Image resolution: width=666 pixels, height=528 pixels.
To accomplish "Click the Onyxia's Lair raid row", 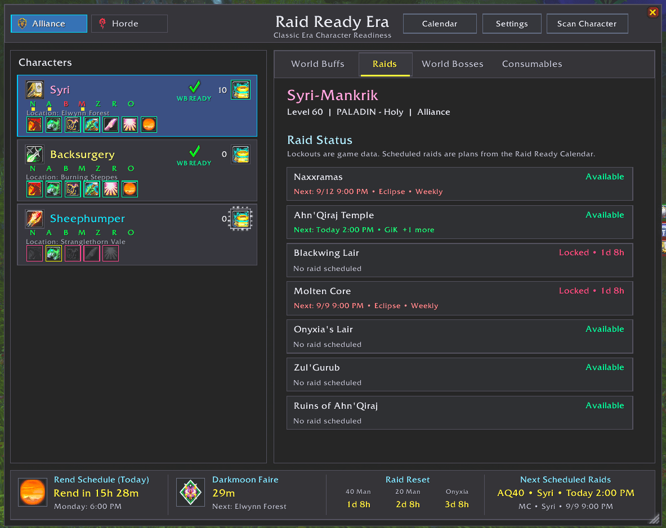I will pyautogui.click(x=459, y=336).
